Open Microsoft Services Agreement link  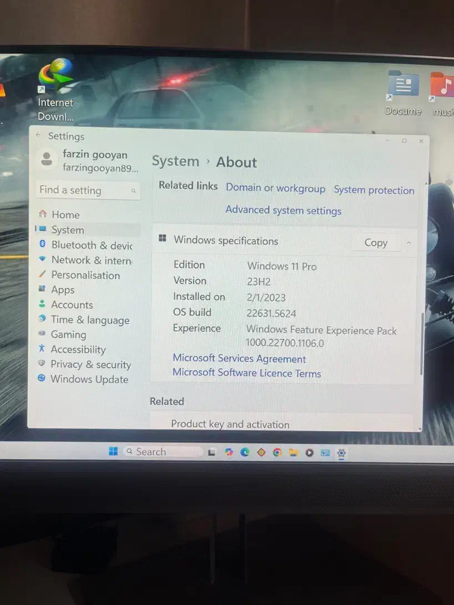239,359
